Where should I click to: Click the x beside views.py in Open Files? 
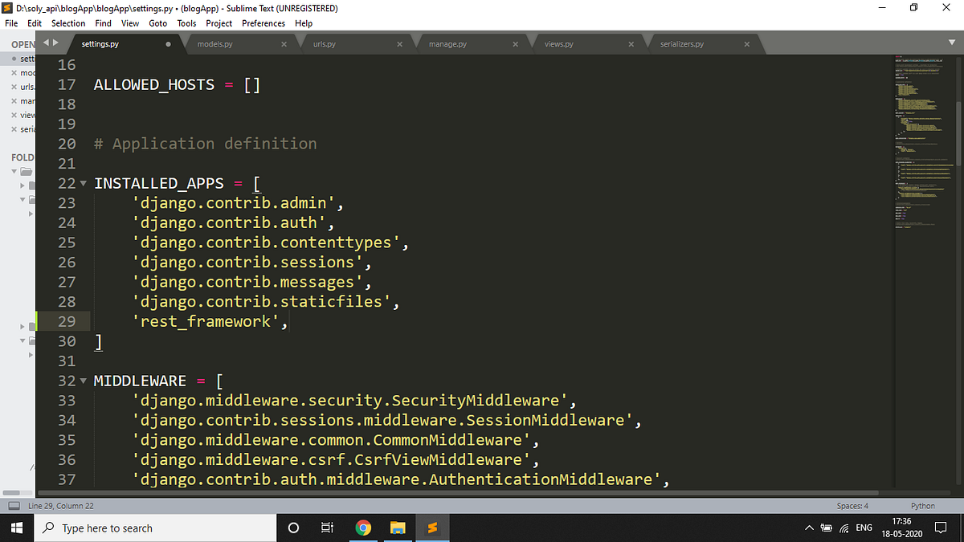click(14, 115)
